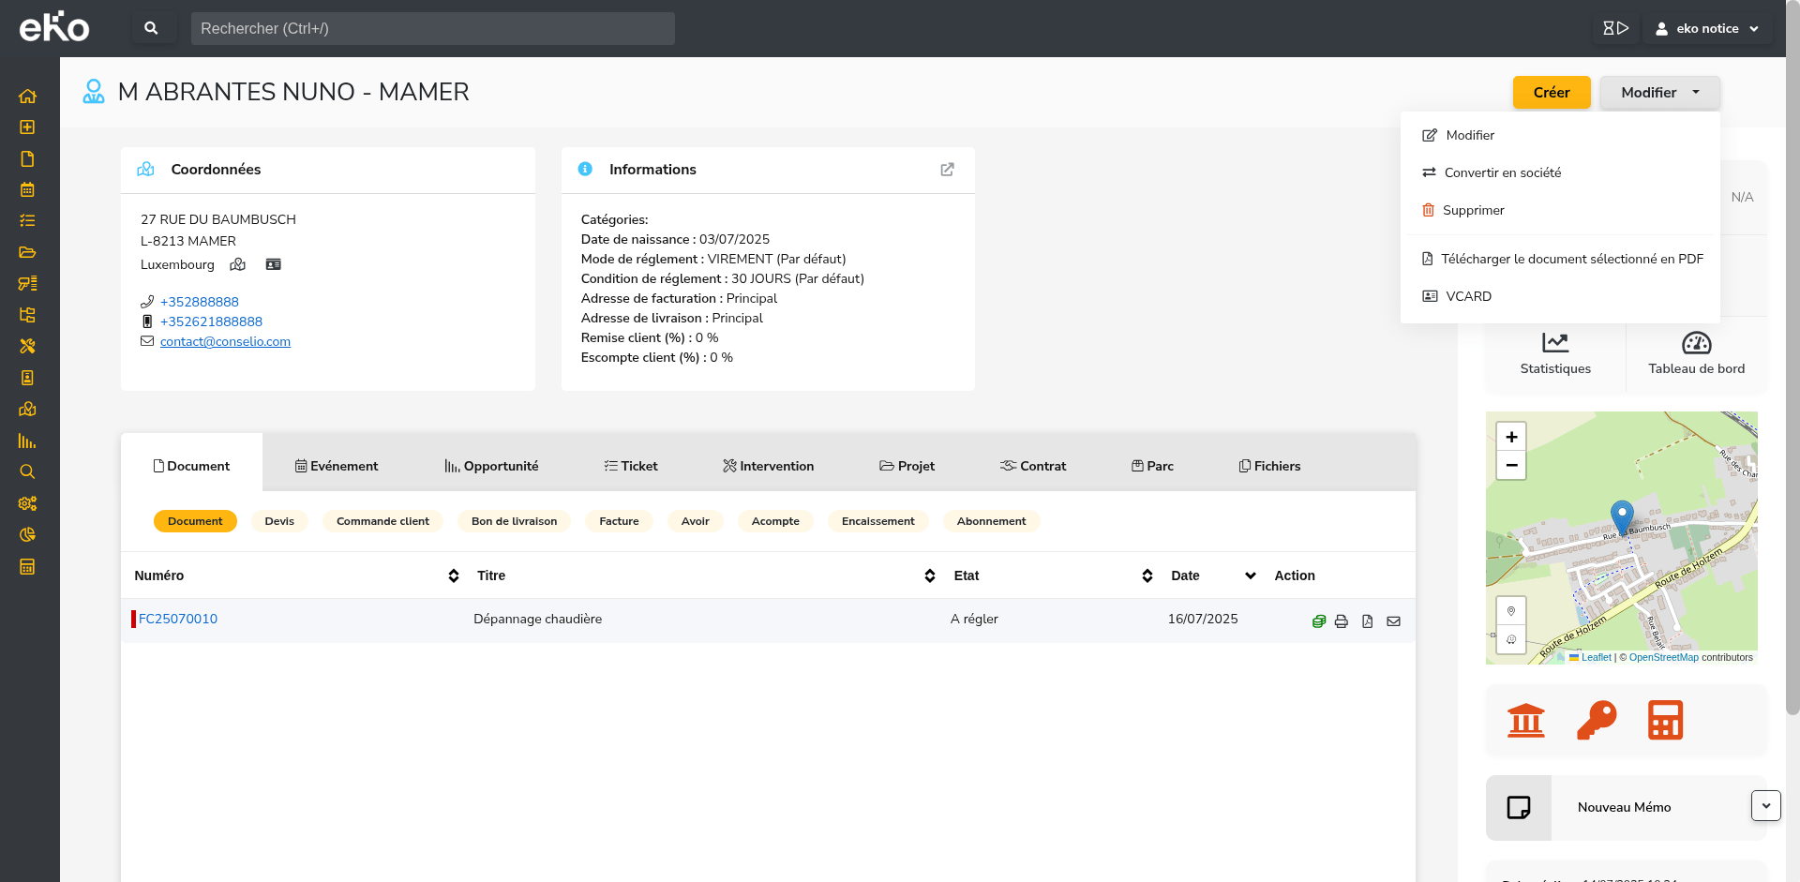Send invoice FC25070010 by email
This screenshot has height=882, width=1800.
tap(1394, 620)
